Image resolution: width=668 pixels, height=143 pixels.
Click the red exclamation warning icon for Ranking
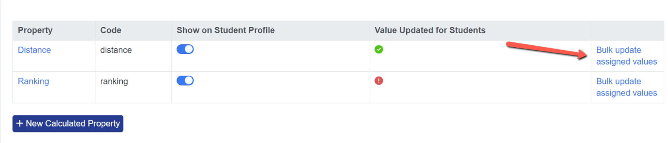(x=379, y=81)
